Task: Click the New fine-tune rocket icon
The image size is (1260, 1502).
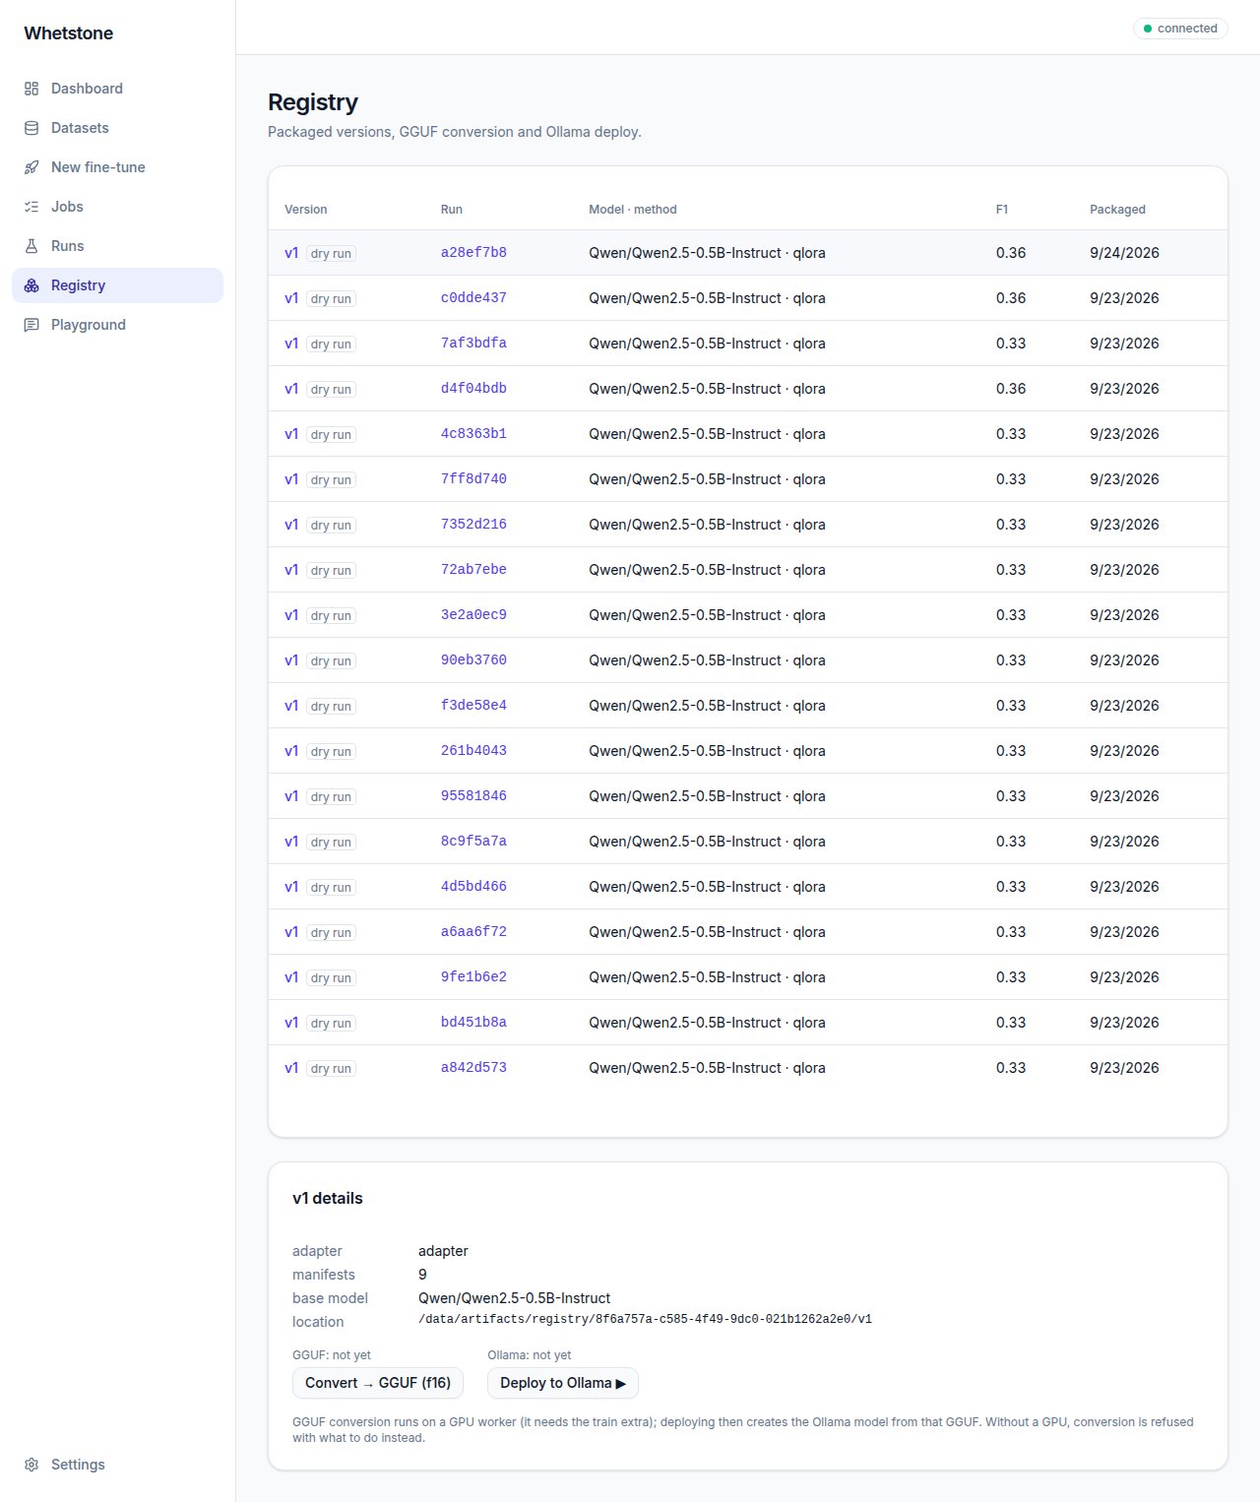Action: pyautogui.click(x=31, y=167)
